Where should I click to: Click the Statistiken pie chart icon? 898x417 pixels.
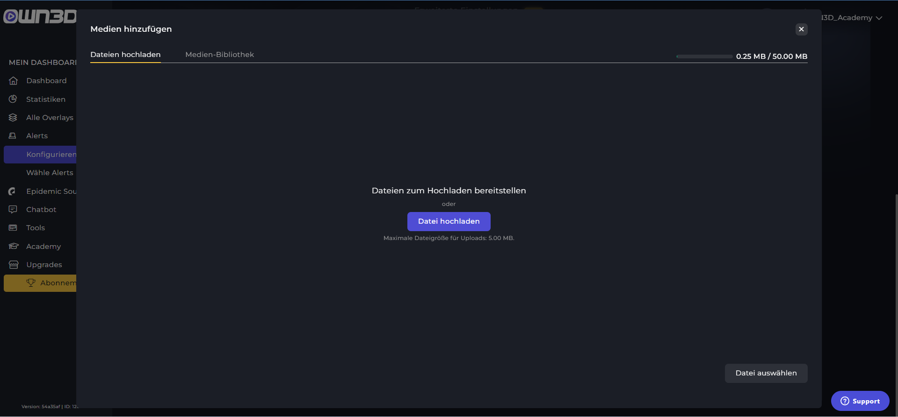click(x=13, y=99)
